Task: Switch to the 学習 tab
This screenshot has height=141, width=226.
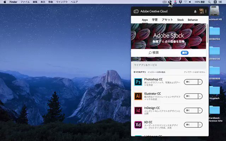Action: [x=155, y=20]
